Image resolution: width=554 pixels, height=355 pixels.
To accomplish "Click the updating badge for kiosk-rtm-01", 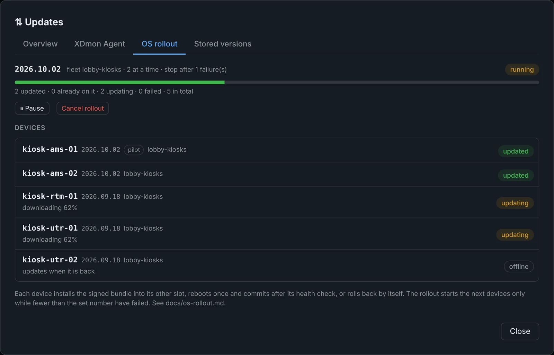I will coord(515,203).
